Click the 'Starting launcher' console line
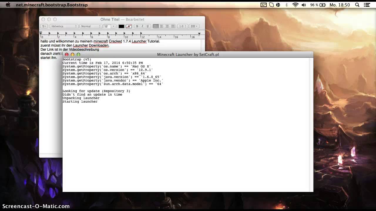This screenshot has width=376, height=211. [x=80, y=102]
